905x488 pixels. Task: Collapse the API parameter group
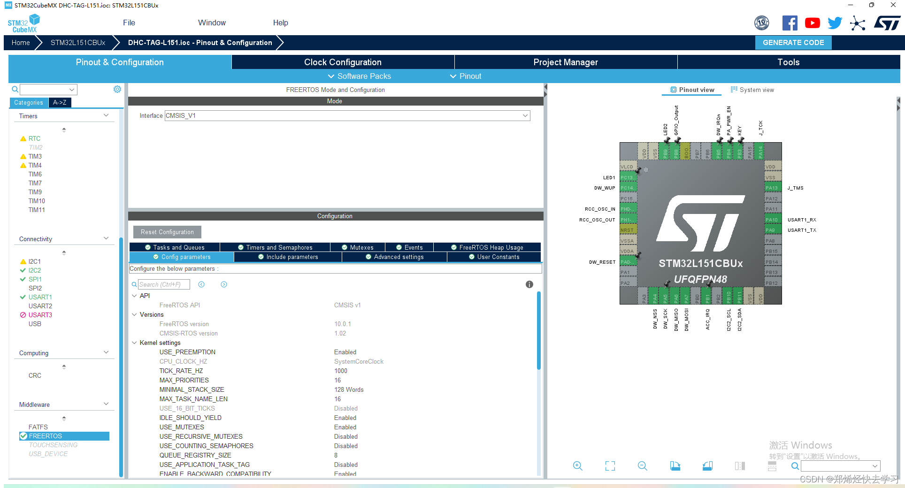point(134,296)
